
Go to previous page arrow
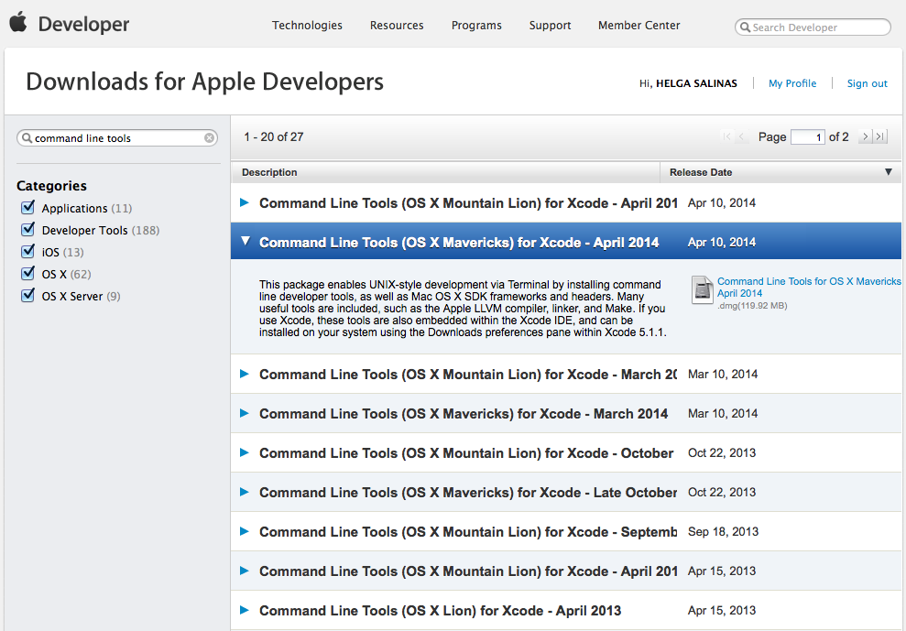pyautogui.click(x=741, y=137)
